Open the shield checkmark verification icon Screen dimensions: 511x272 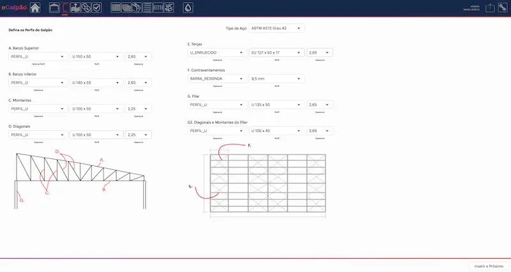[96, 8]
